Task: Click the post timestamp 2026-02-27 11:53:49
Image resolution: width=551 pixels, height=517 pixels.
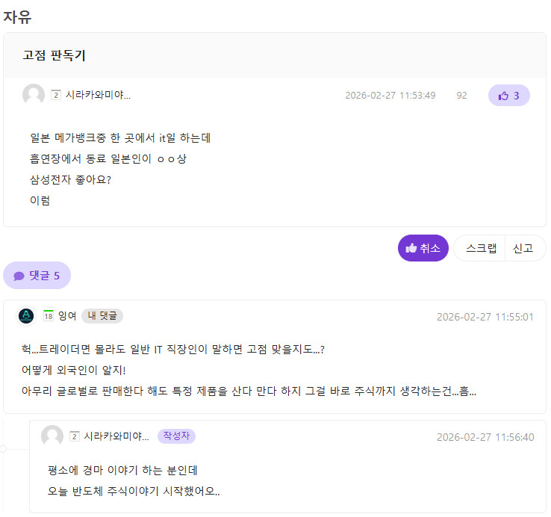Action: click(390, 96)
